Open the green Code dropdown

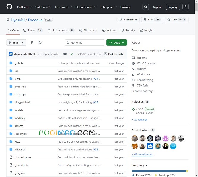click(117, 43)
